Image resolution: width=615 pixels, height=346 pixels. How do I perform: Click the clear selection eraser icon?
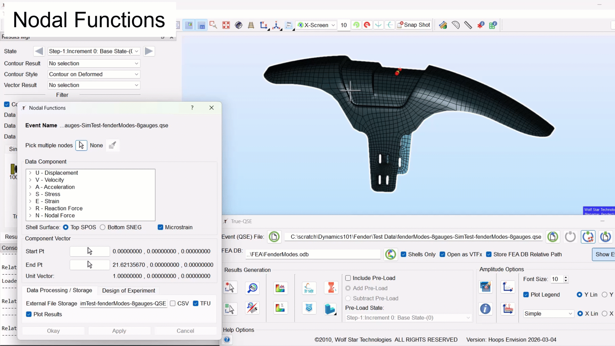[112, 145]
